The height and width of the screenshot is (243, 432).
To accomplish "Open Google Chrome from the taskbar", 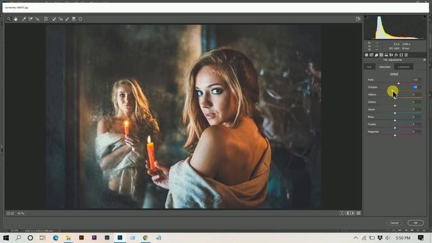I will [146, 238].
